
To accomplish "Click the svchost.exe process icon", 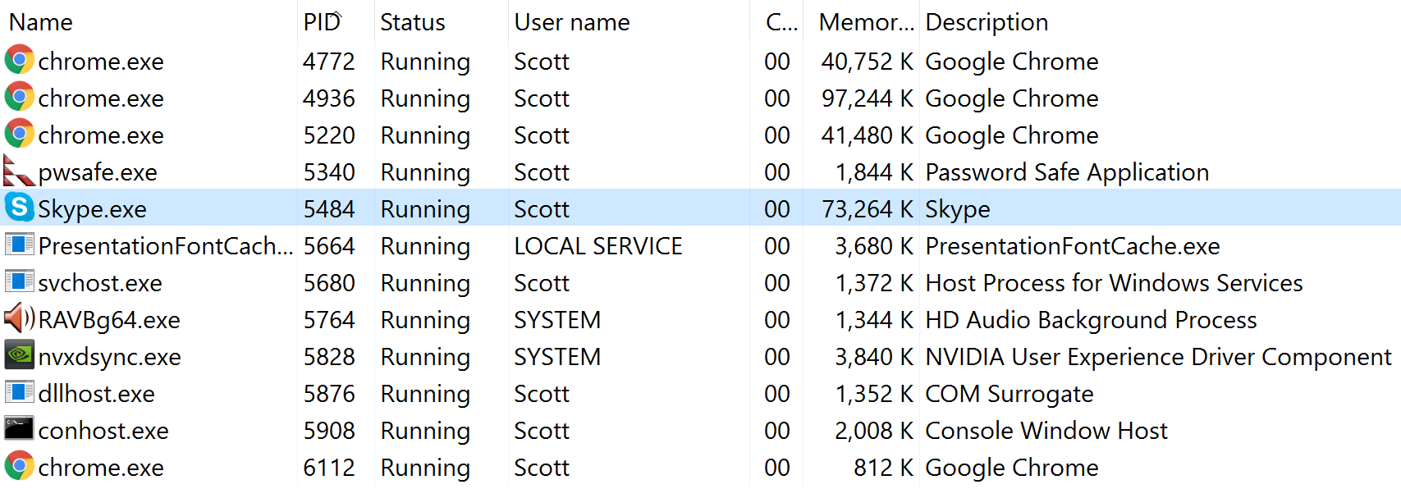I will [19, 281].
